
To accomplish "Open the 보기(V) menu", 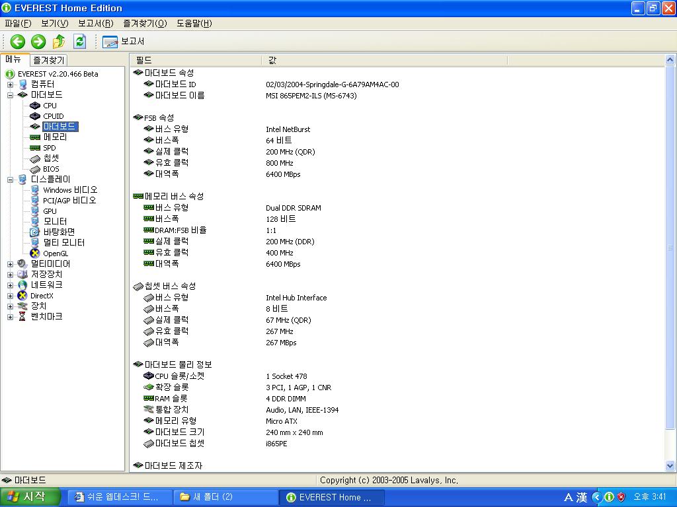I will coord(55,23).
